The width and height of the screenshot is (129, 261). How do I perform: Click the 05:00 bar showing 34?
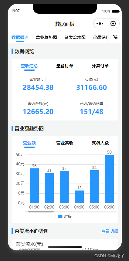[94, 186]
